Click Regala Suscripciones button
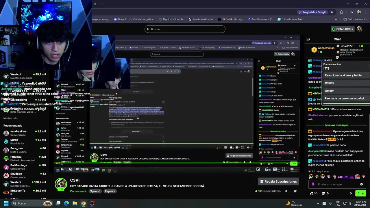This screenshot has height=208, width=370. [278, 181]
